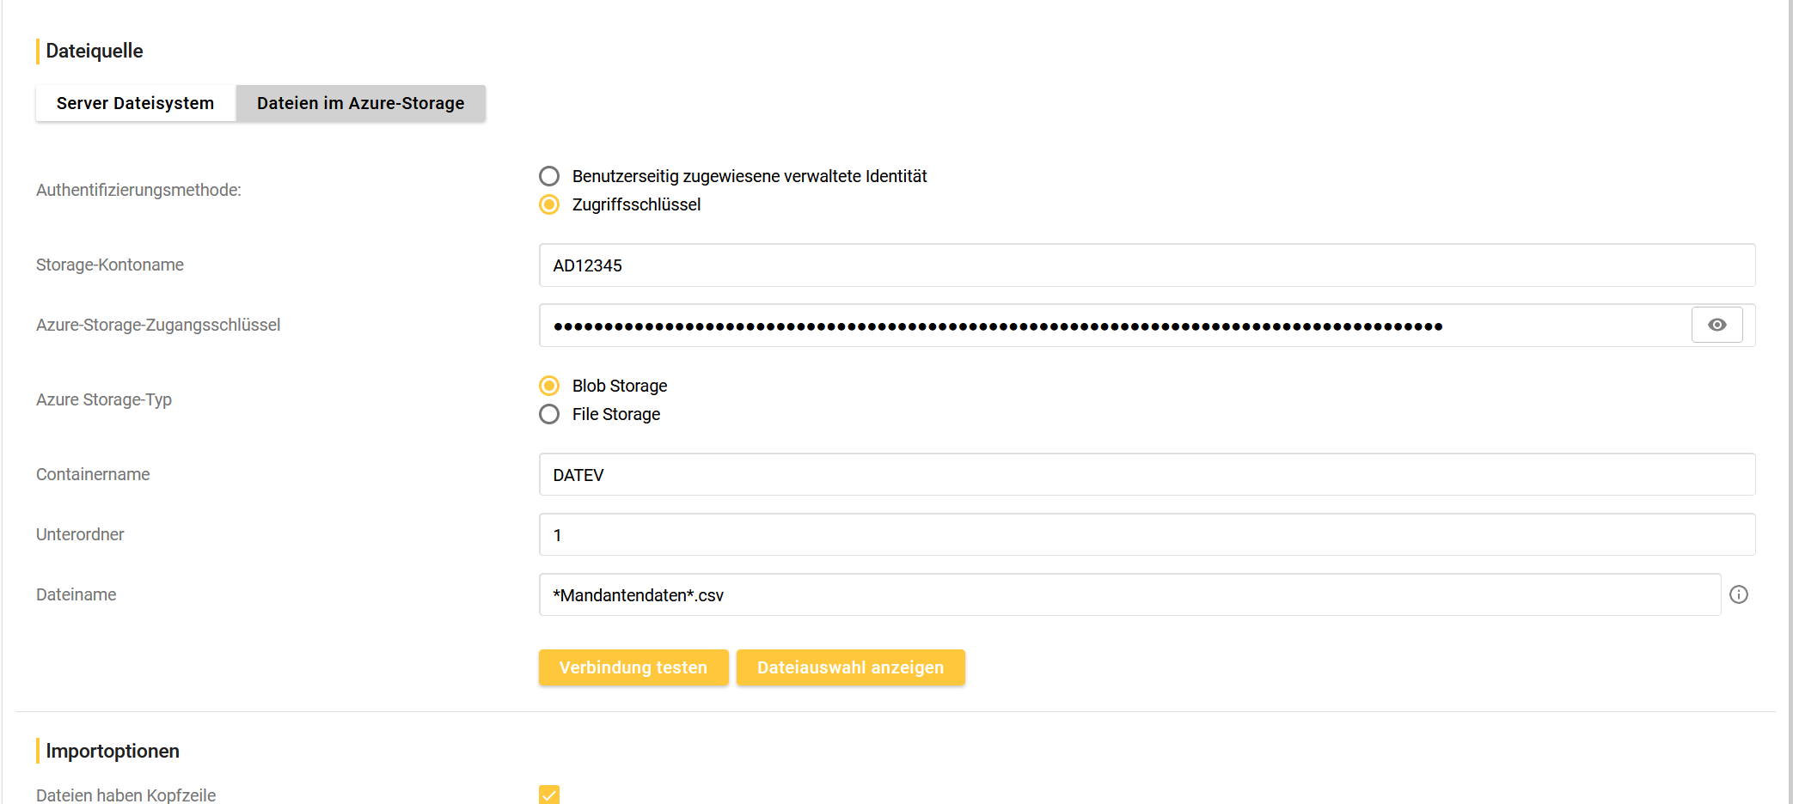
Task: Click into the masked Zugangsschlüssel field
Action: click(1114, 326)
